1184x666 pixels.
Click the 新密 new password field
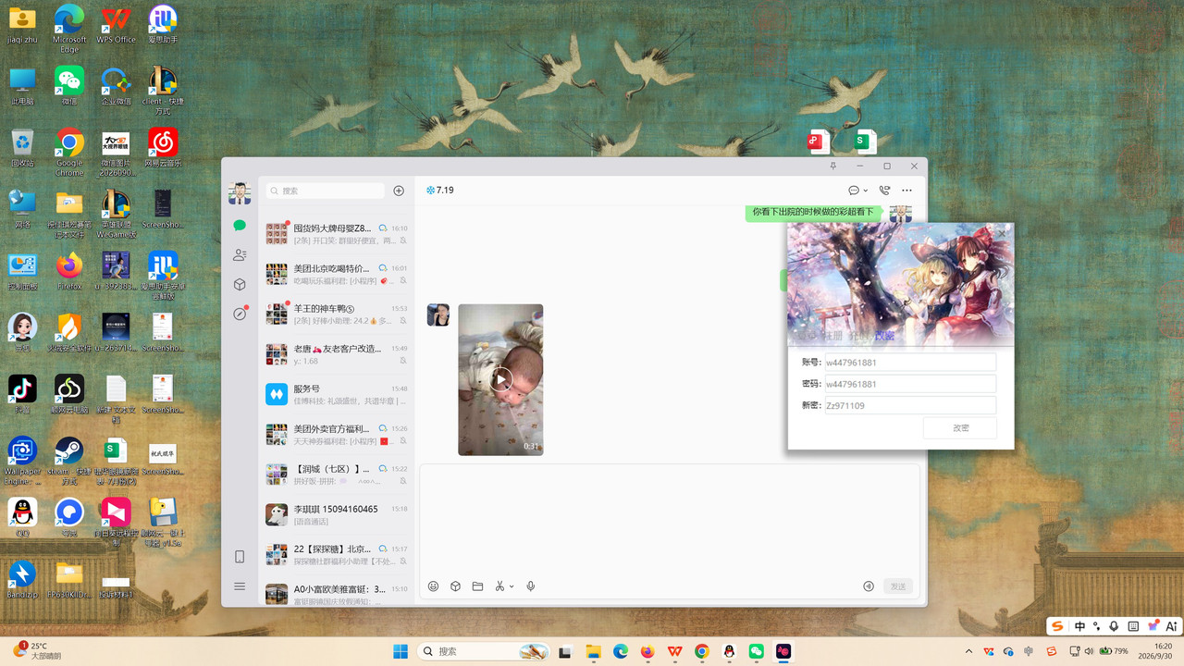[x=910, y=405]
